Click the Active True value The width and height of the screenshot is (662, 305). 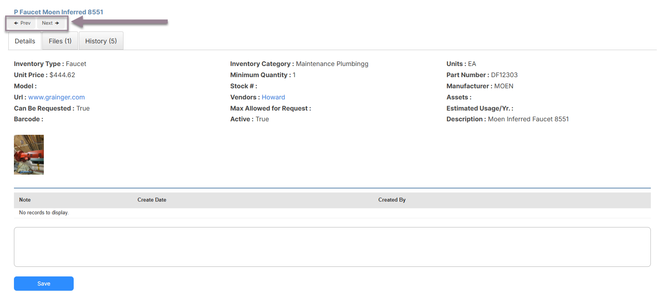262,119
